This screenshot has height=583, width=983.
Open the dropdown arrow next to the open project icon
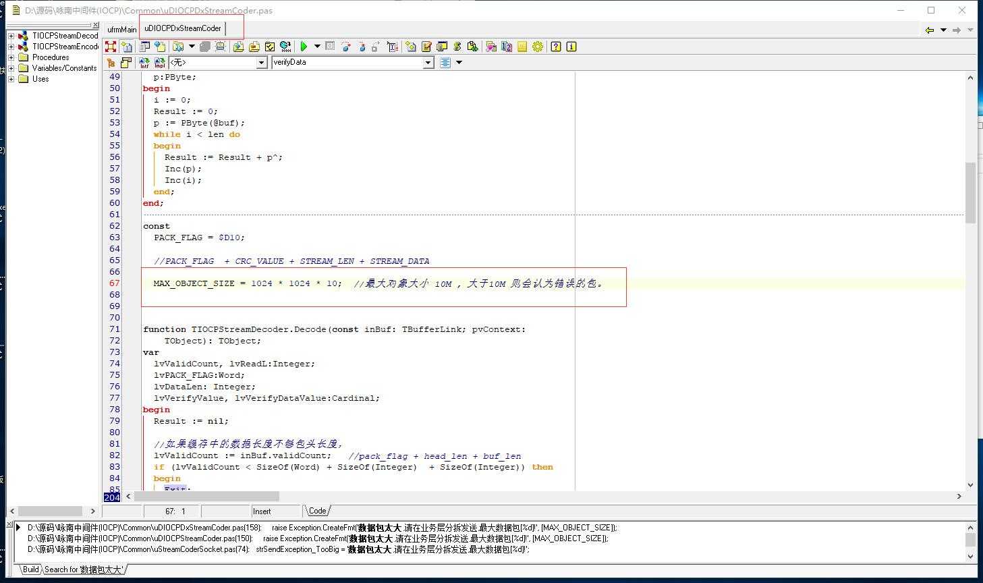click(192, 47)
